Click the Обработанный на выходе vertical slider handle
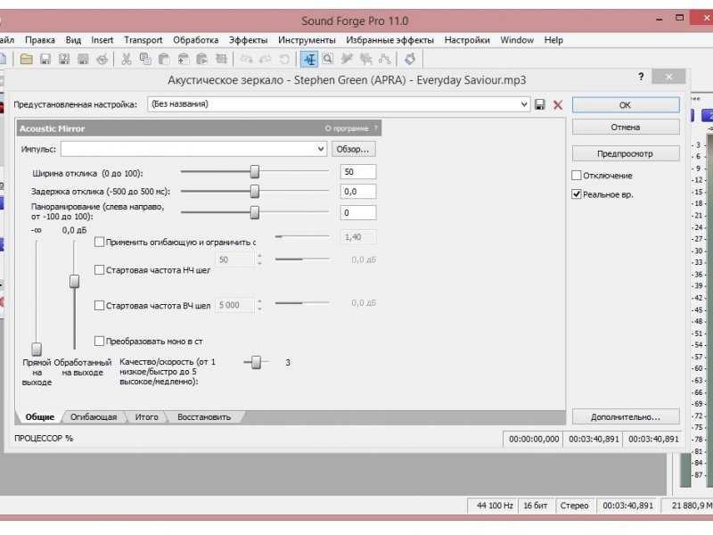The width and height of the screenshot is (713, 535). pos(75,281)
